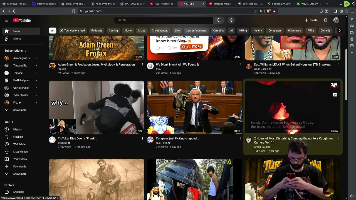Viewport: 356px width, 200px height.
Task: Reload the page
Action: pos(15,11)
